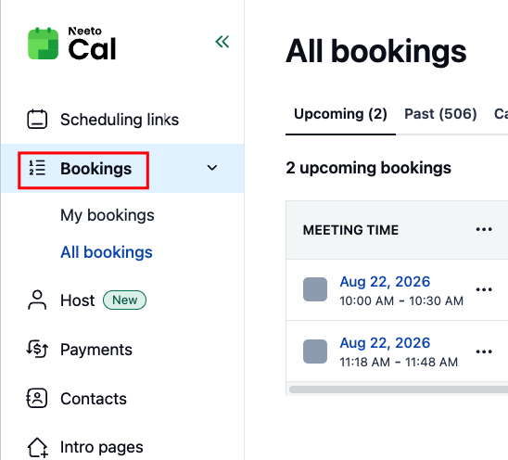The width and height of the screenshot is (508, 460).
Task: Select the 10:00 AM booking checkbox
Action: click(315, 289)
